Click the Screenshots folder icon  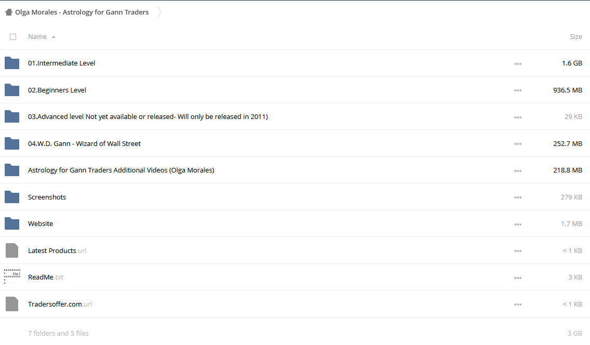tap(12, 197)
